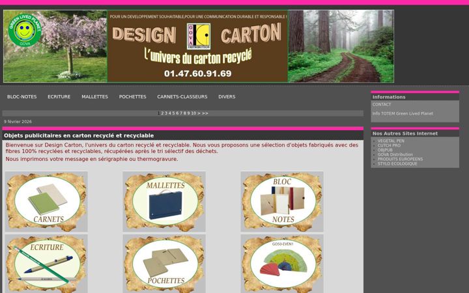
Task: Go to pagination page 2
Action: pyautogui.click(x=162, y=113)
